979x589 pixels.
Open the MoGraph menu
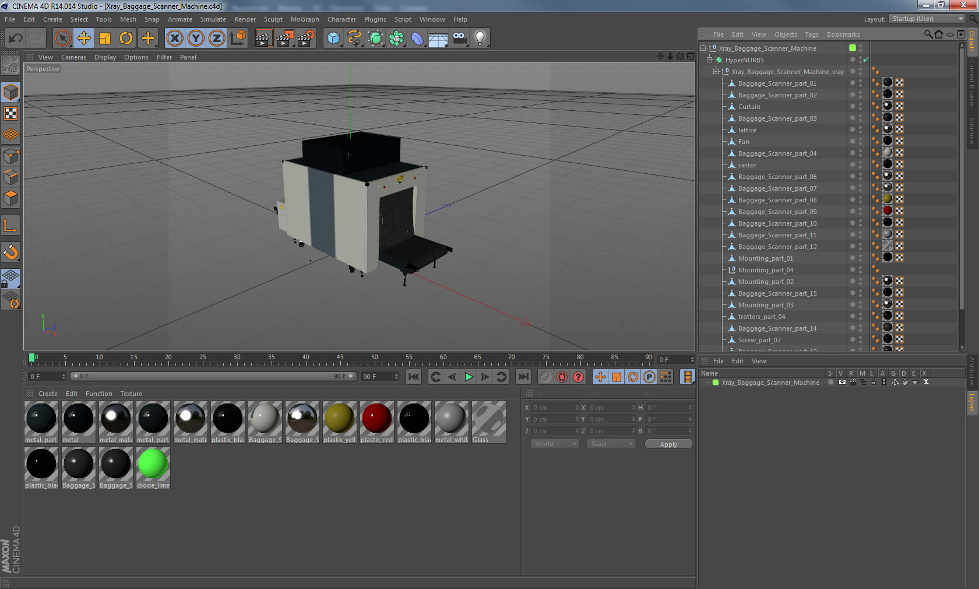coord(305,19)
